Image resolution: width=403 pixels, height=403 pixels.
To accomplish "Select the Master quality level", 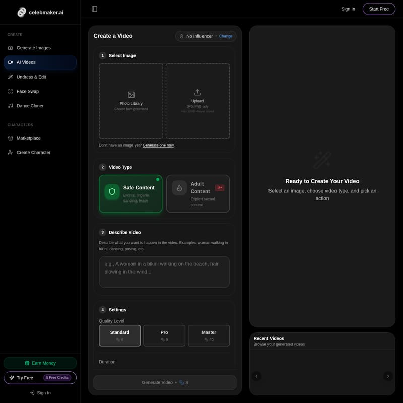I will [x=209, y=335].
